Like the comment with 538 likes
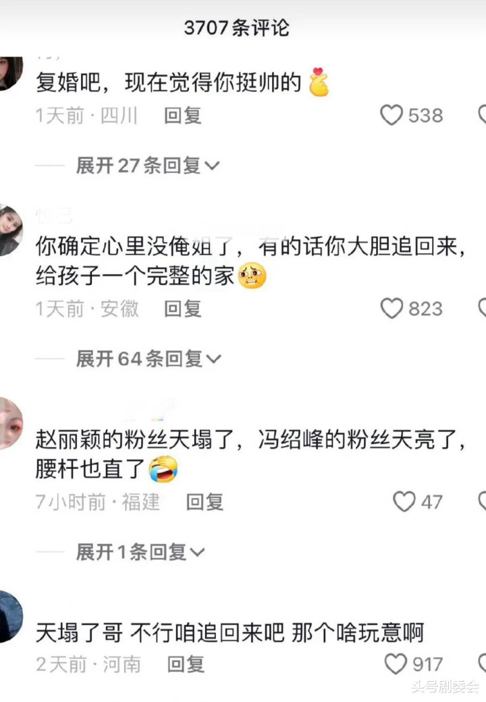The width and height of the screenshot is (486, 702). pos(391,116)
